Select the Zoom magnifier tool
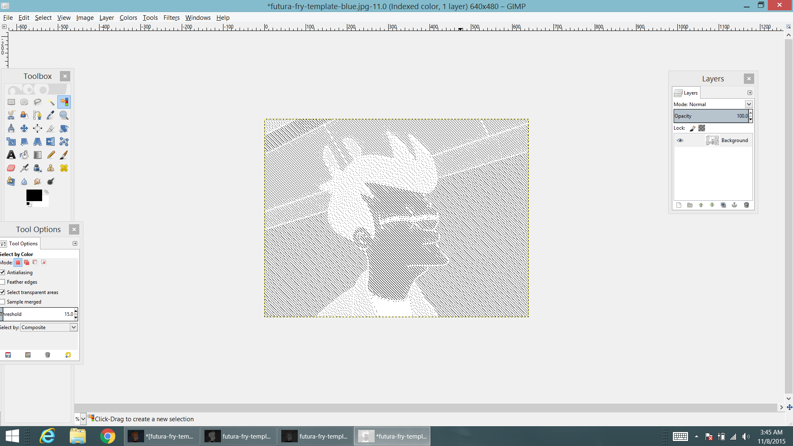This screenshot has height=446, width=793. click(64, 115)
